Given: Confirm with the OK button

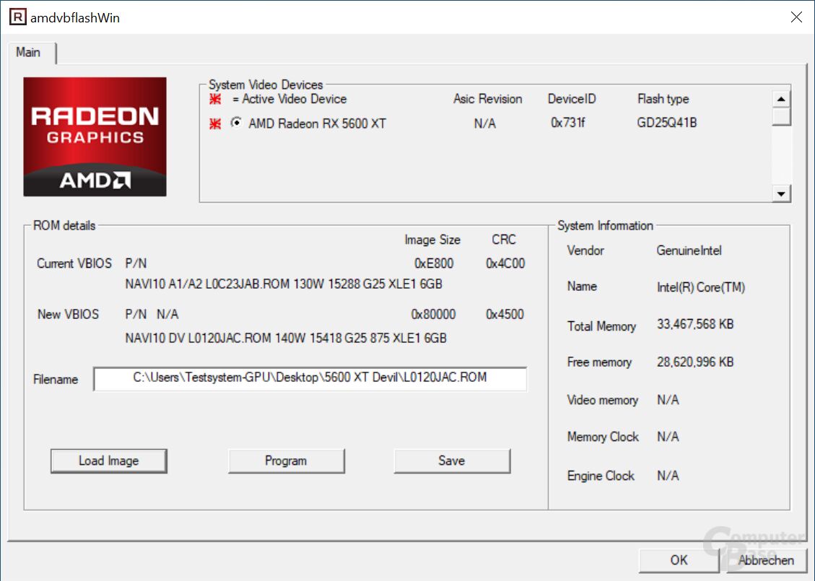Looking at the screenshot, I should tap(679, 560).
